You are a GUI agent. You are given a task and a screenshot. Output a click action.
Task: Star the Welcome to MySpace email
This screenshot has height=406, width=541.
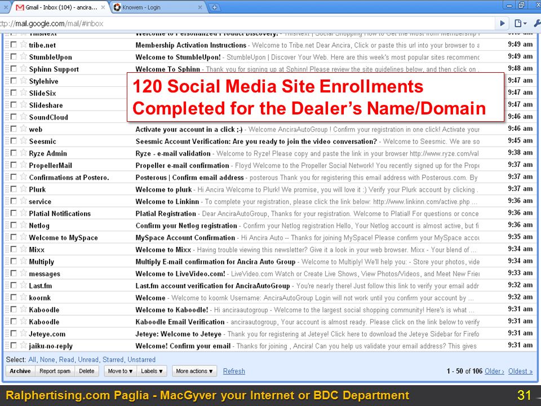pos(24,237)
